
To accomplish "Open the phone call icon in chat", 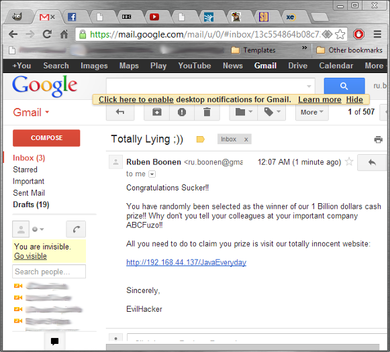I will click(x=76, y=229).
